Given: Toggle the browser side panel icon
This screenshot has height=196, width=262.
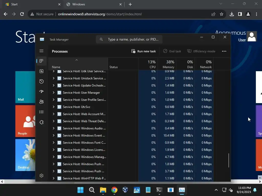Looking at the screenshot, I should coord(240,14).
